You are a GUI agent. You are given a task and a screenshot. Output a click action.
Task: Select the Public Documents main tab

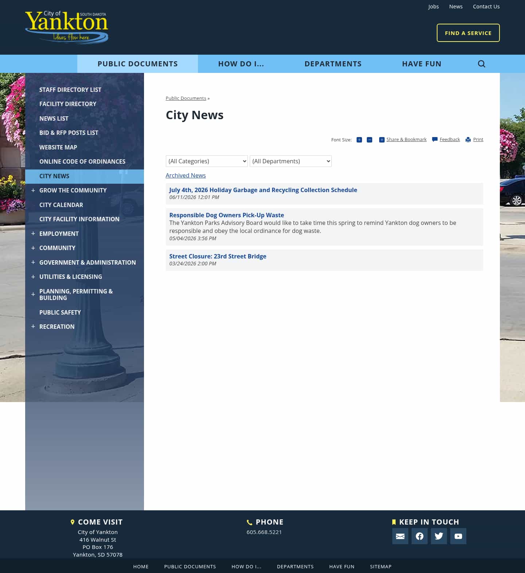[137, 64]
